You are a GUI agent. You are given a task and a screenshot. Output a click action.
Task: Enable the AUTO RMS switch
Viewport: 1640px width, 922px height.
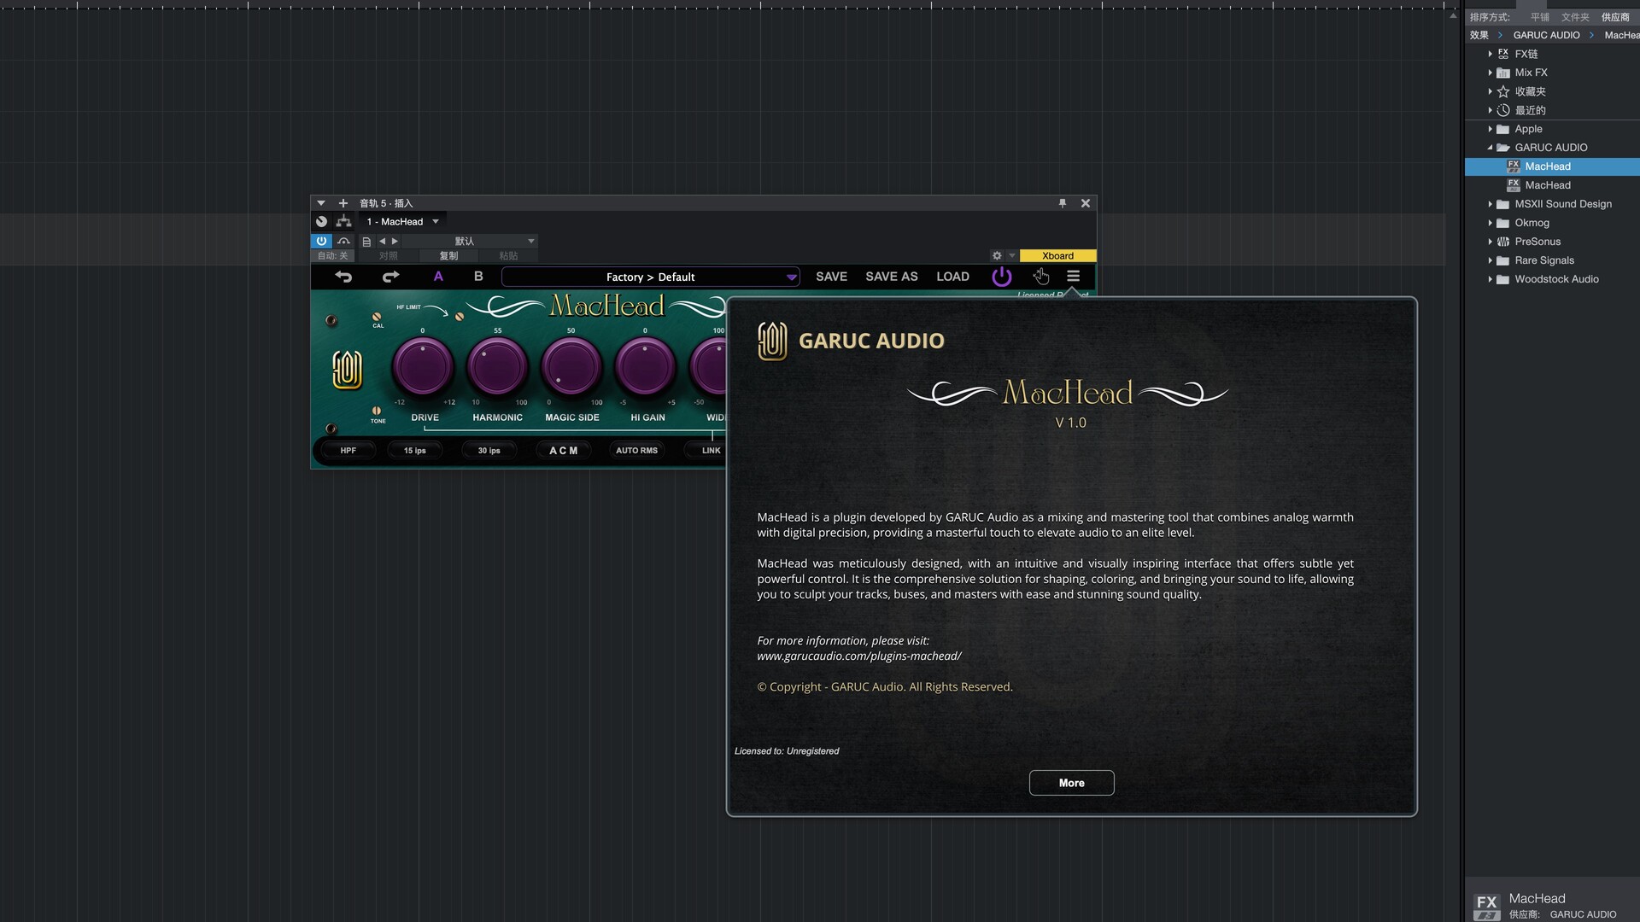point(636,451)
